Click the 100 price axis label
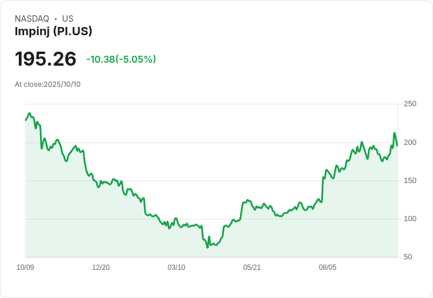 410,219
